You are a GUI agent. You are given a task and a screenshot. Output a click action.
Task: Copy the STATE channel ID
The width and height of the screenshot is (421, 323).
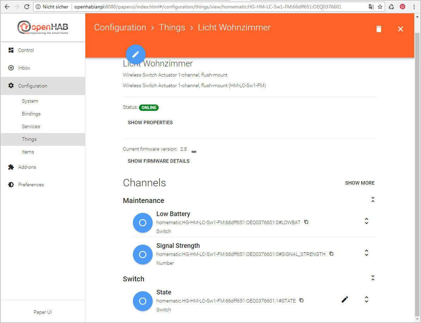[301, 300]
